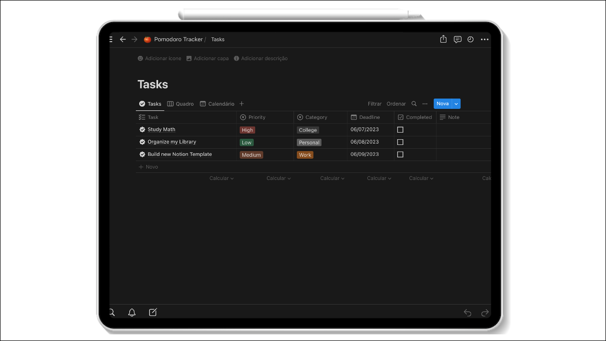Go forward with the right arrow

coord(134,39)
